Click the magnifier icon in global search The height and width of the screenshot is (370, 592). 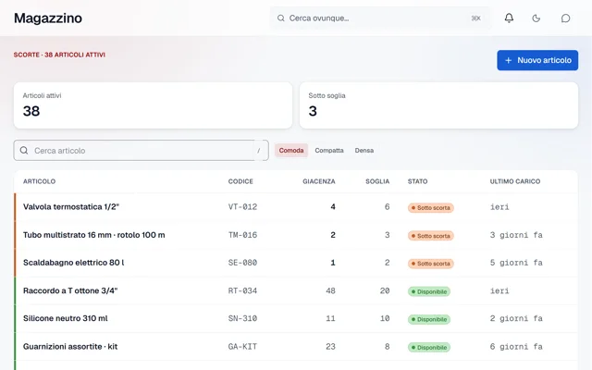tap(280, 18)
